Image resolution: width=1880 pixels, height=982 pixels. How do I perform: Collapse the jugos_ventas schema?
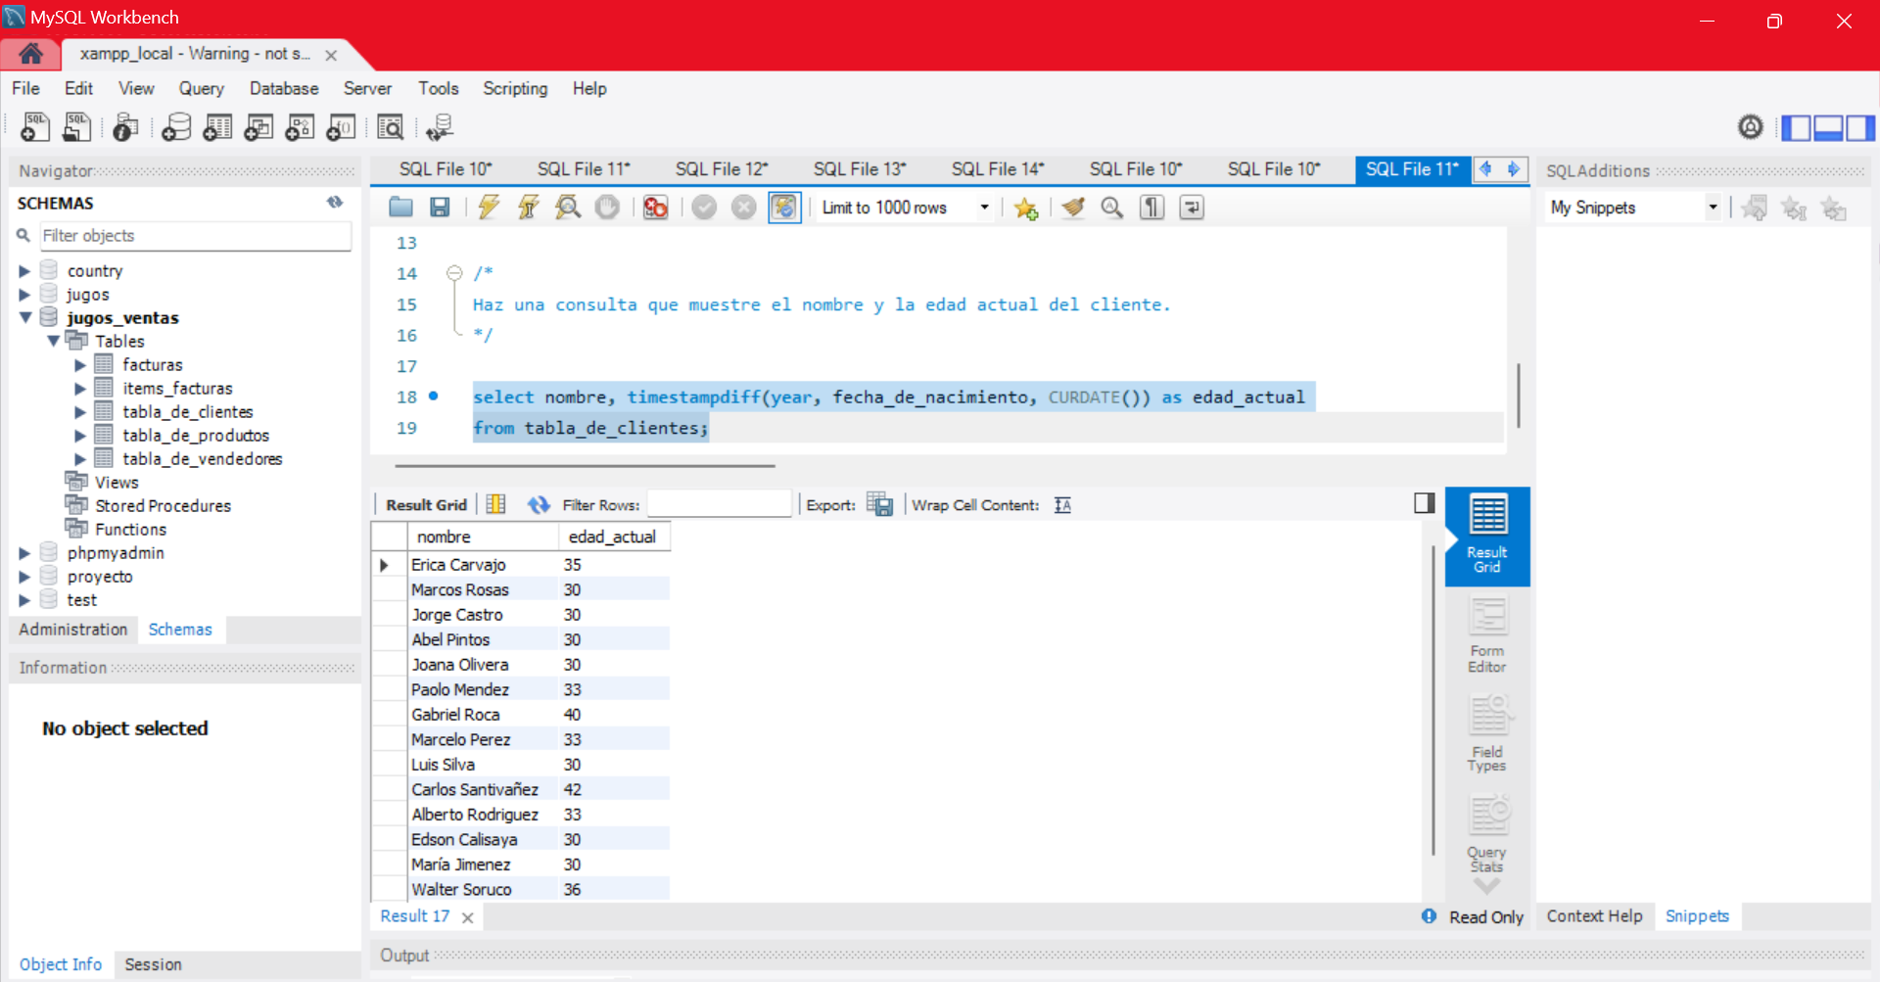coord(24,318)
